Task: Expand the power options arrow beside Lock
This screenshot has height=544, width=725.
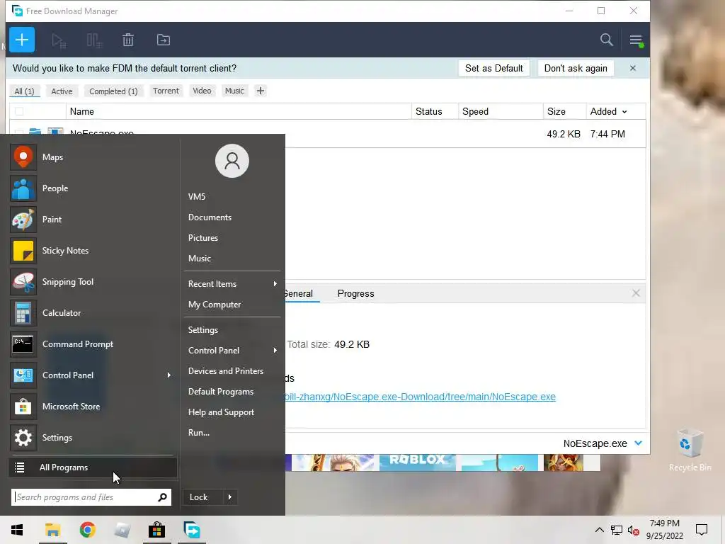Action: [230, 497]
